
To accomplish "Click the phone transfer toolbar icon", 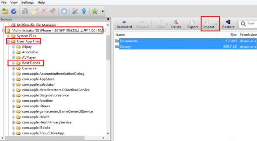I will point(53,11).
